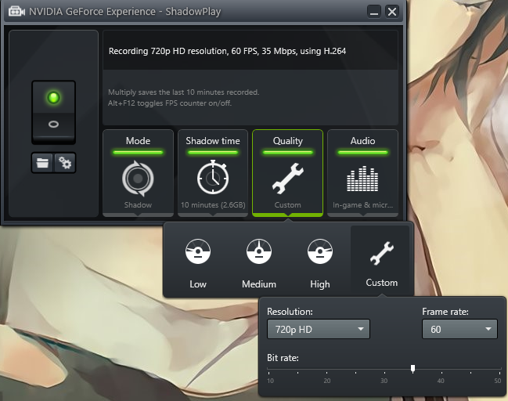Open the Shadow time panel
Screen dimensions: 508x401
click(213, 173)
